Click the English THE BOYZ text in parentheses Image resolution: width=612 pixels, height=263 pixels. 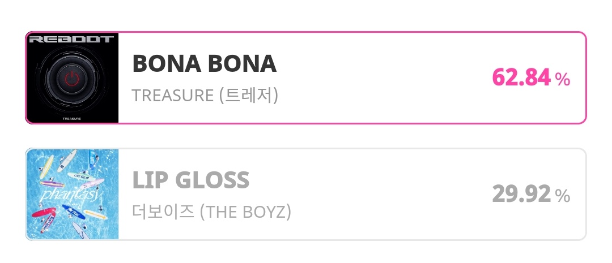245,212
